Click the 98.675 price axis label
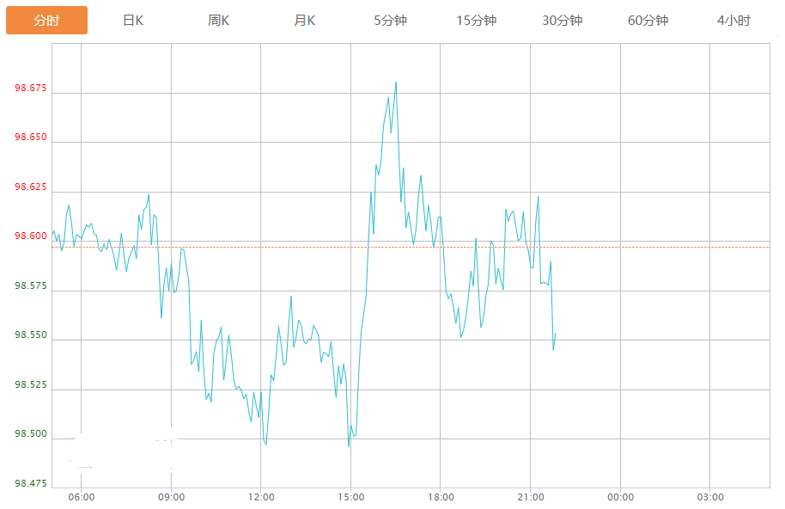 pyautogui.click(x=31, y=89)
